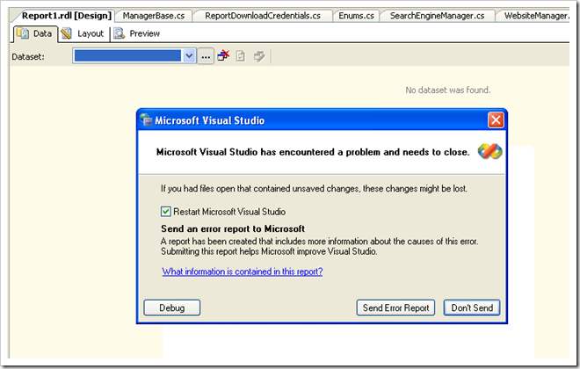Click the Visual Studio logo in dialog
Screen dimensions: 580x369
coord(489,152)
